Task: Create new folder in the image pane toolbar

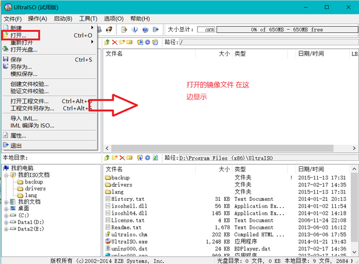Action: pos(122,42)
